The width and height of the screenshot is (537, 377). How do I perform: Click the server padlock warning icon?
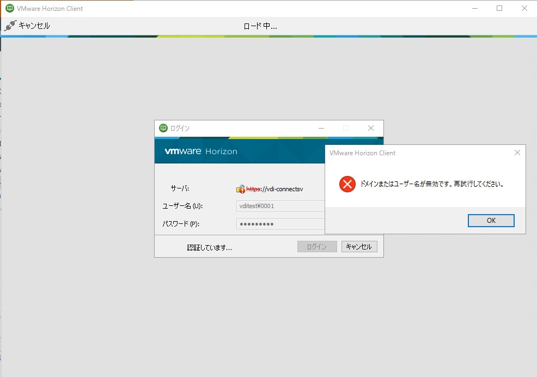pos(240,189)
